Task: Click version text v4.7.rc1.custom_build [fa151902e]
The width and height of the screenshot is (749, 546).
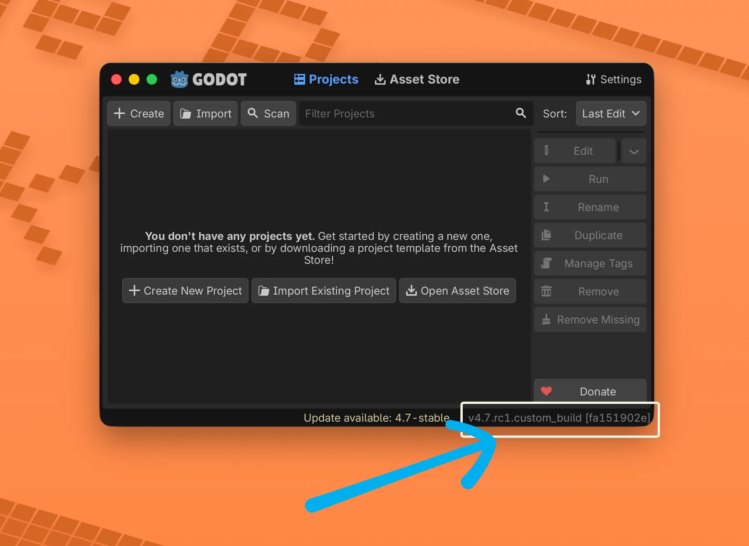Action: point(559,418)
